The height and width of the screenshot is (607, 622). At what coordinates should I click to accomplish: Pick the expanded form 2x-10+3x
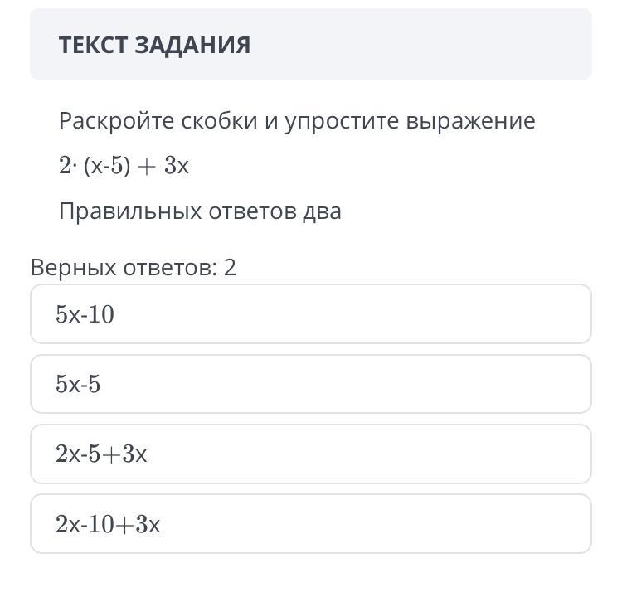(x=311, y=524)
